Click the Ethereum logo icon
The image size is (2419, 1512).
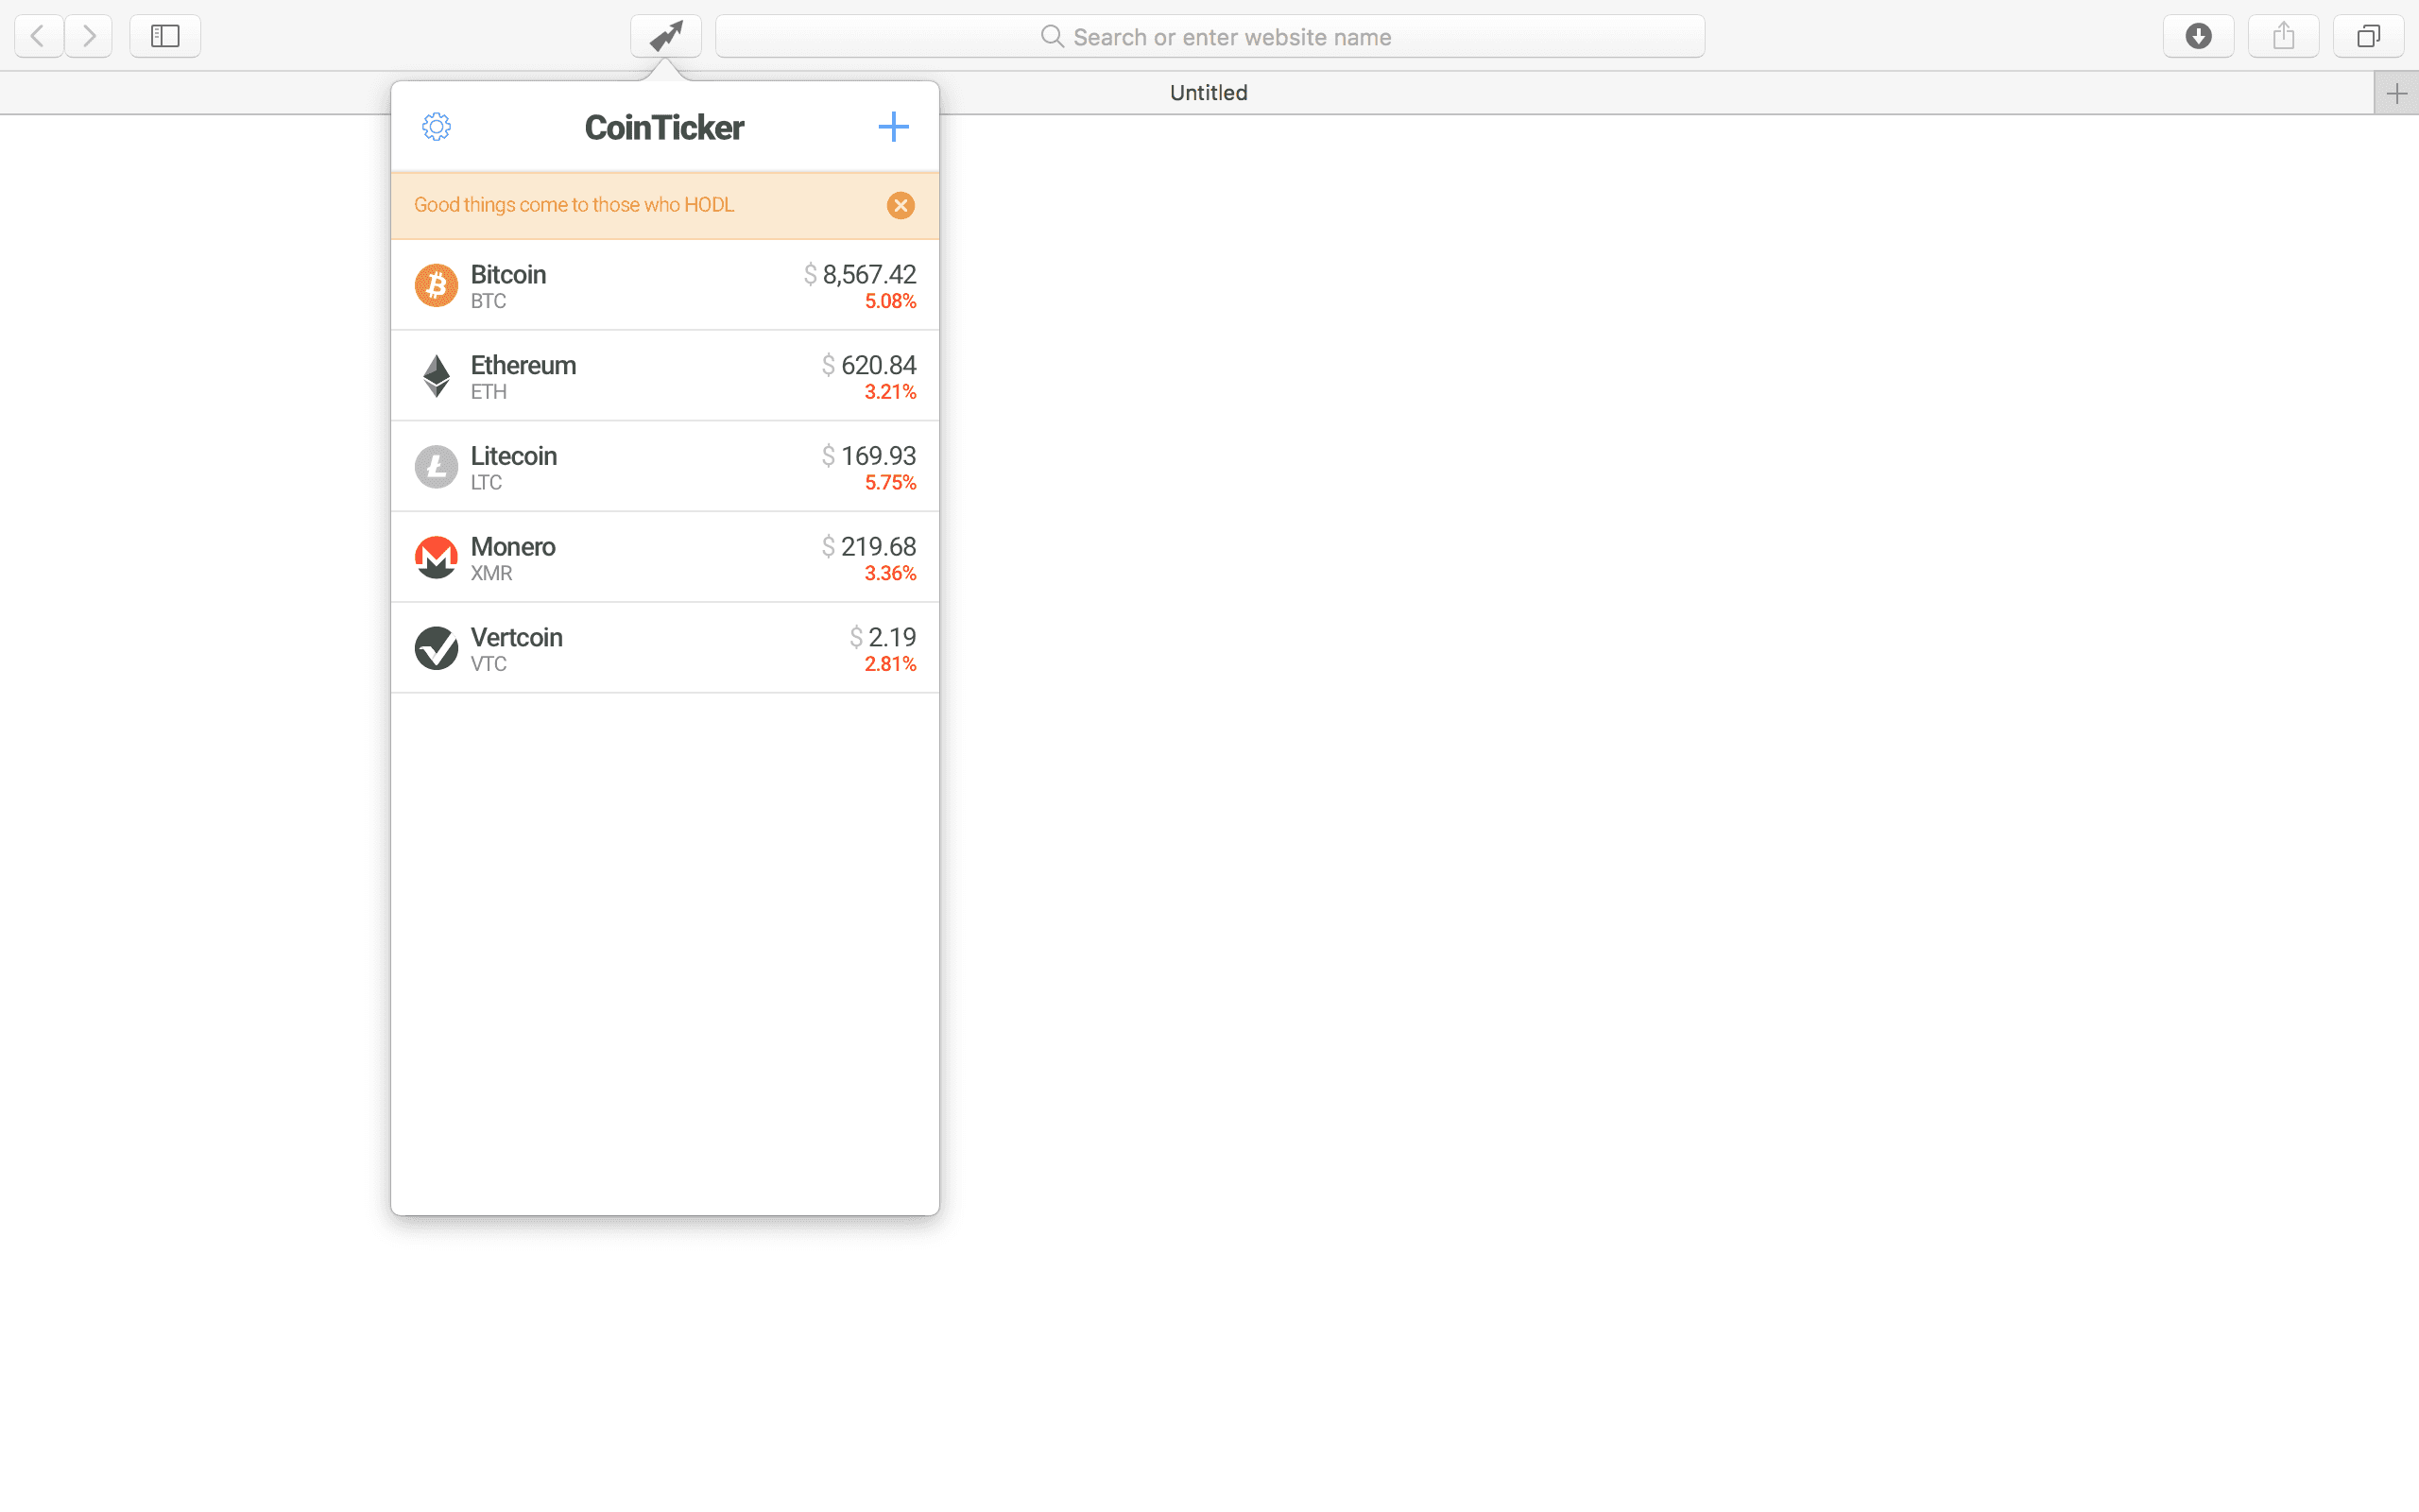pyautogui.click(x=436, y=376)
